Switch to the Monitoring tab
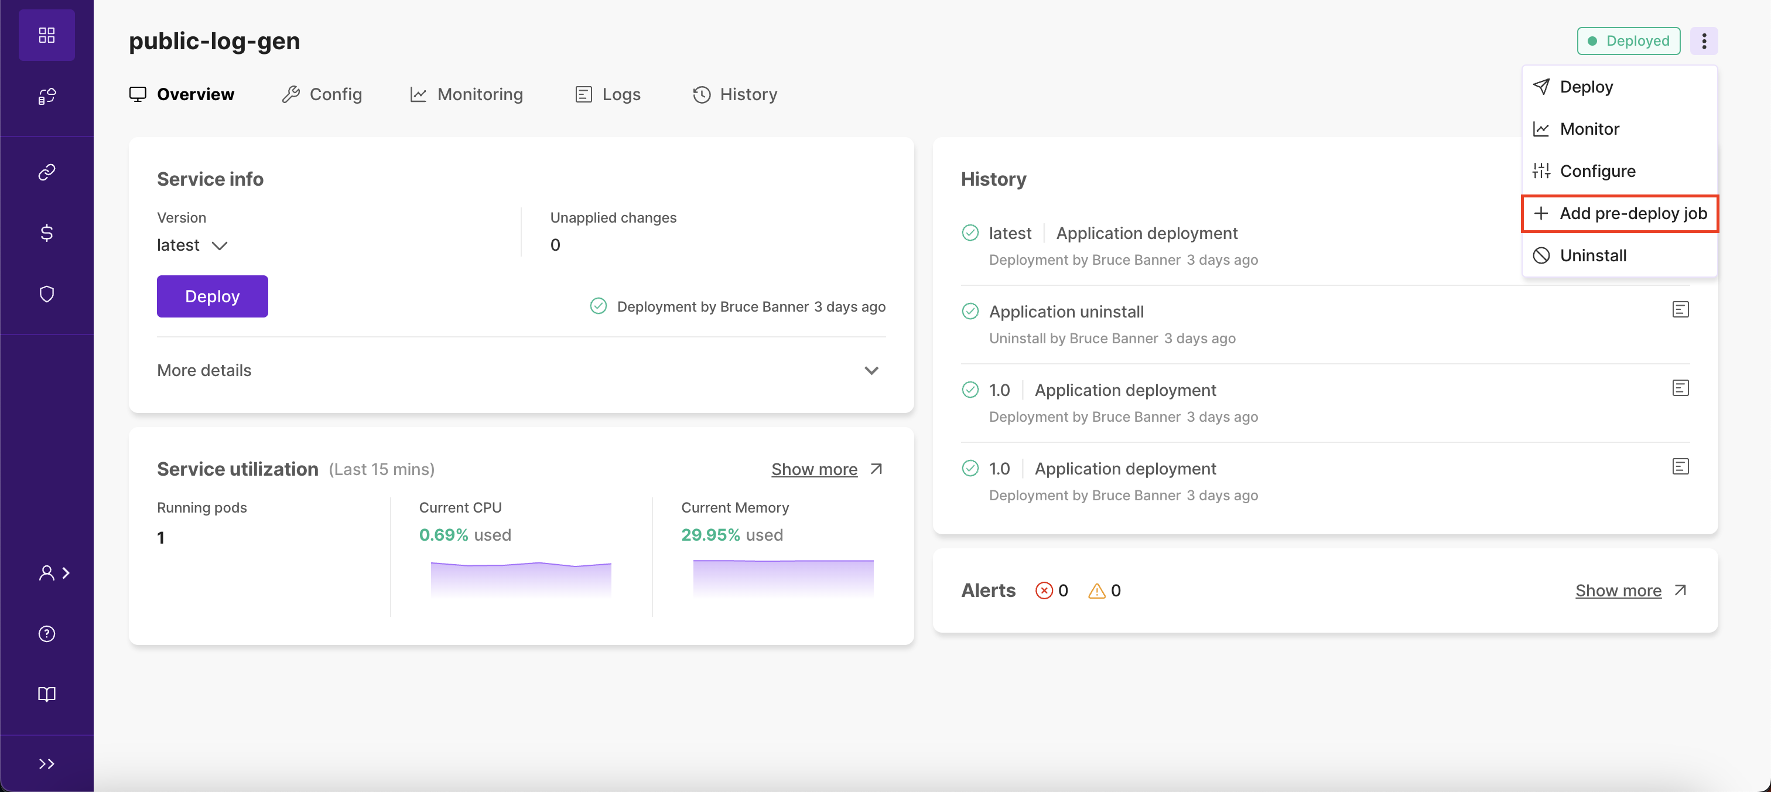This screenshot has width=1771, height=792. click(x=466, y=94)
